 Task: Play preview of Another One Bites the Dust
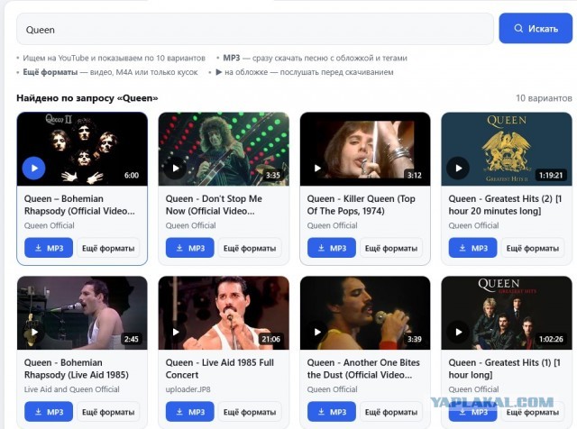[317, 332]
